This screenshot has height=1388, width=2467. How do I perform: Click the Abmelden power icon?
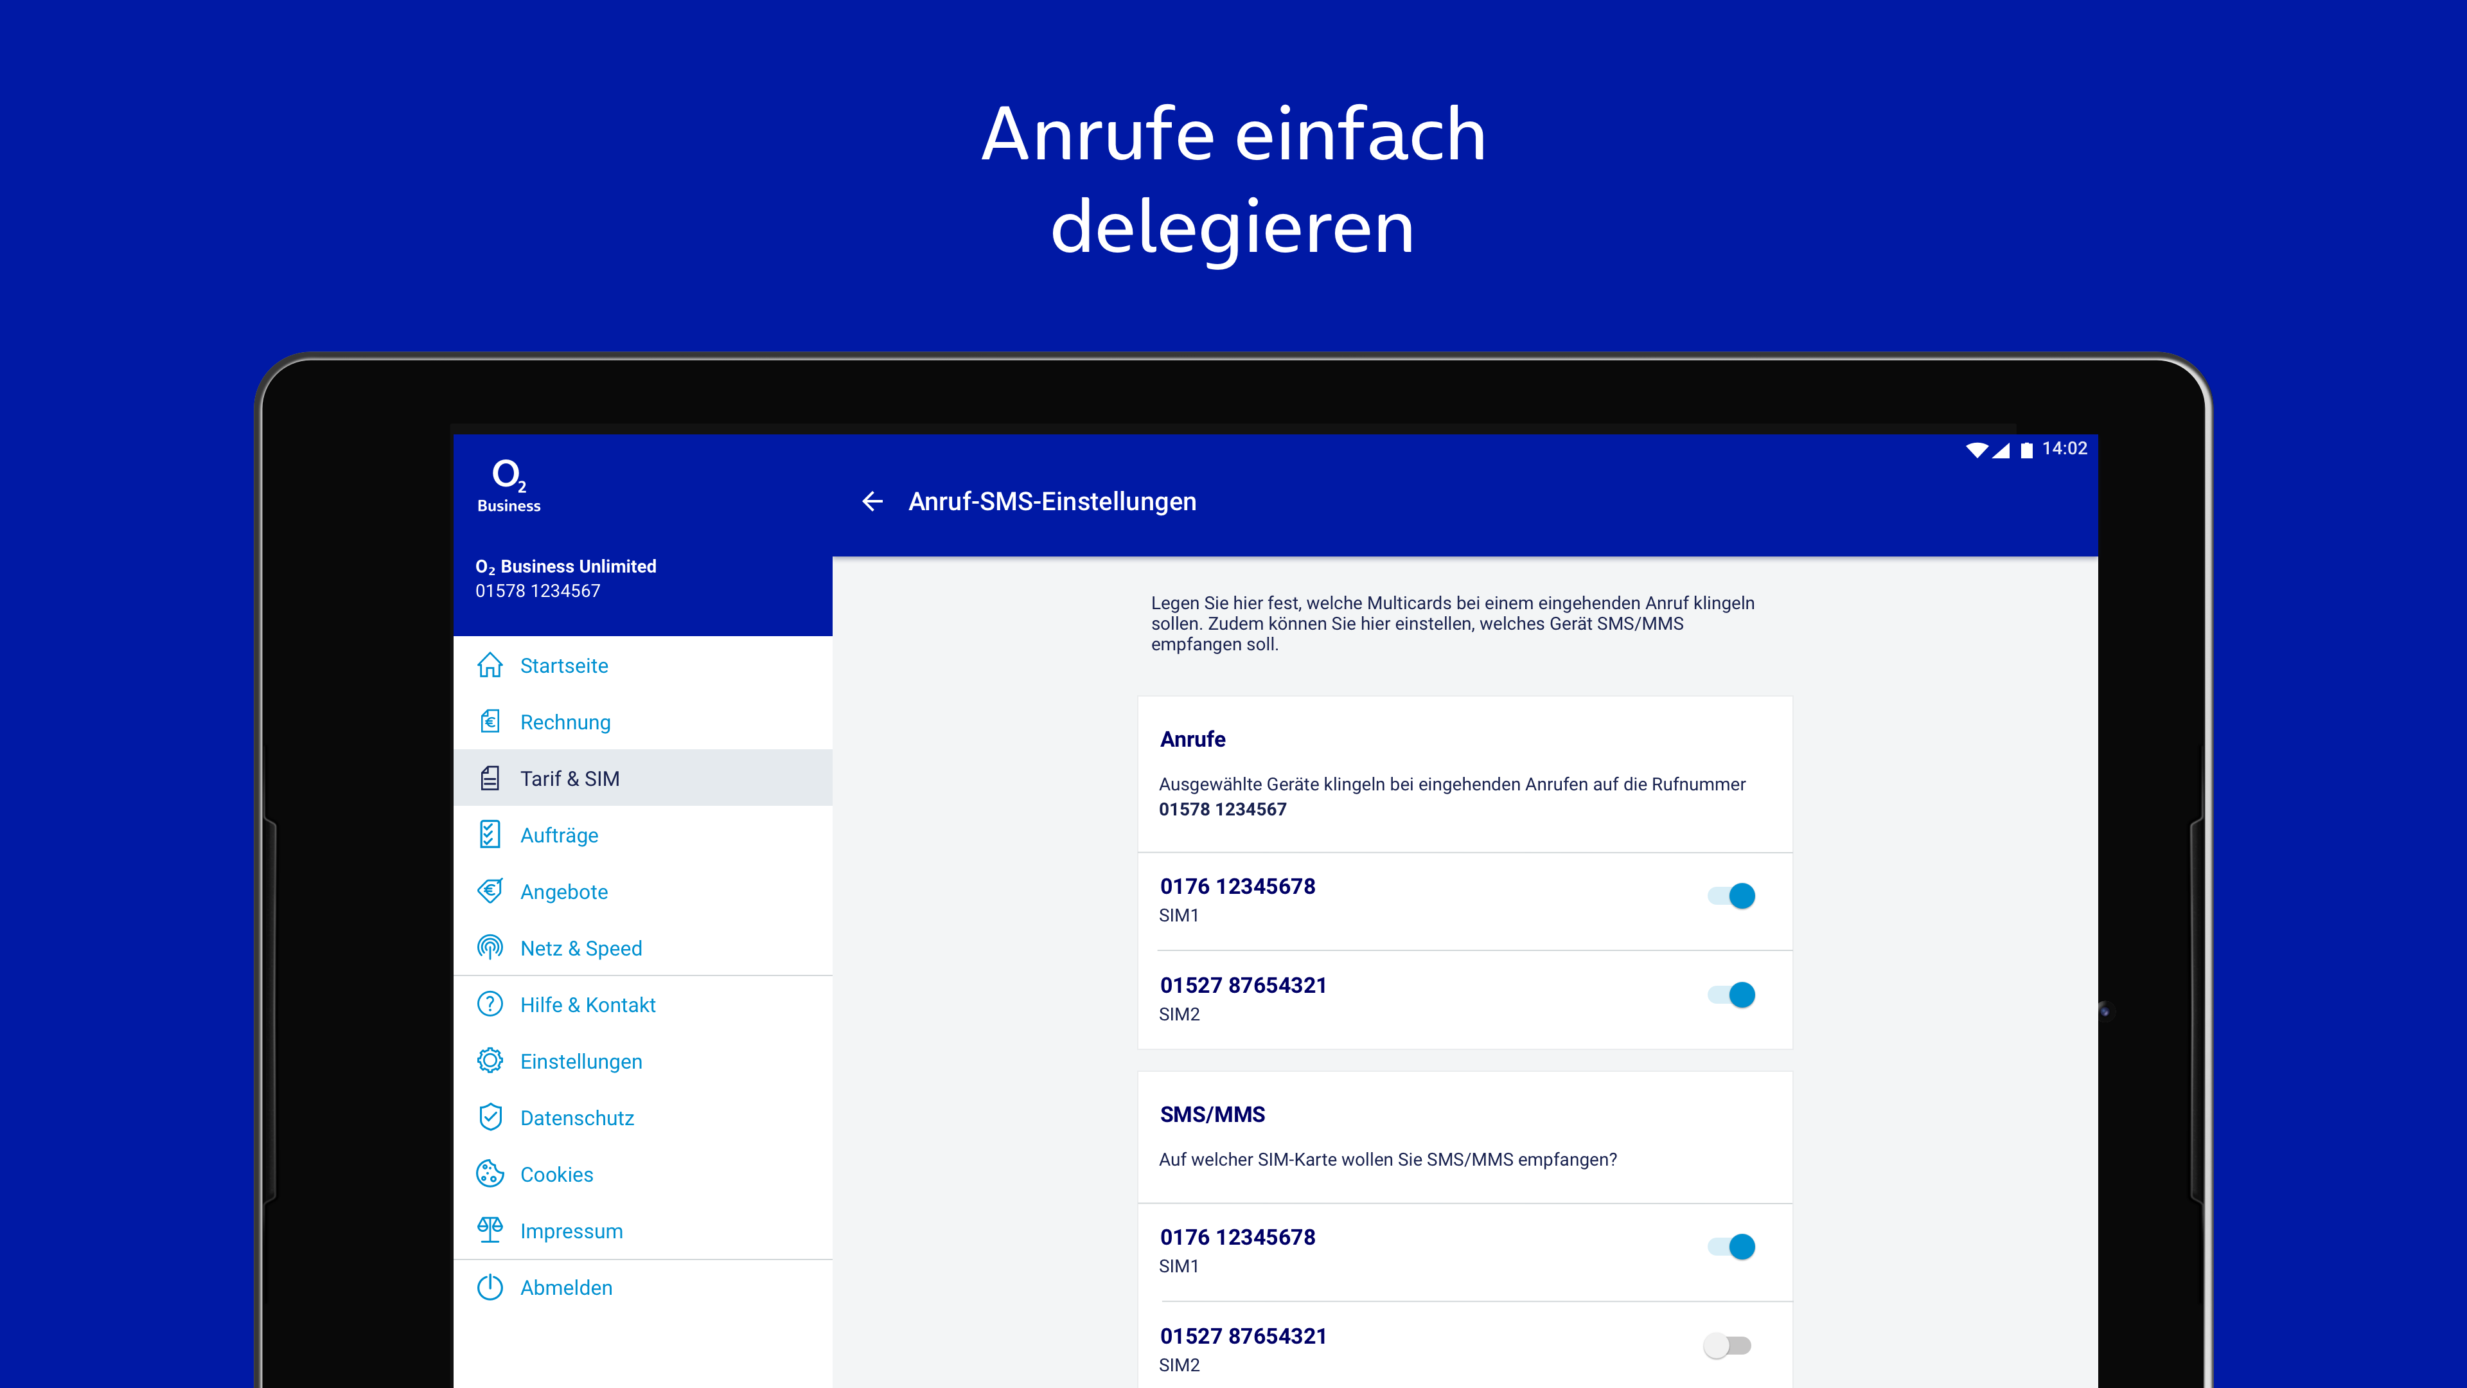click(490, 1286)
